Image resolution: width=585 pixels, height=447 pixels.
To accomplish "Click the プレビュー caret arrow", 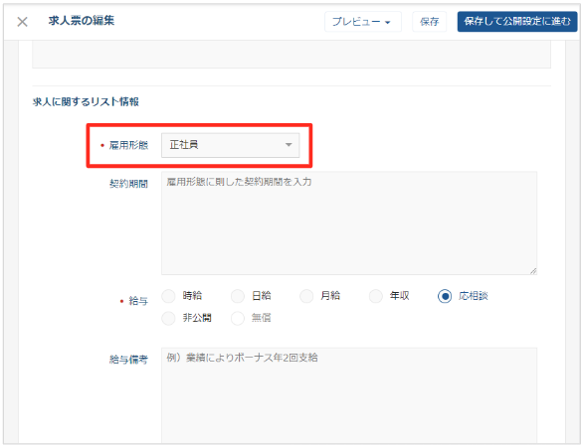I will pyautogui.click(x=388, y=22).
